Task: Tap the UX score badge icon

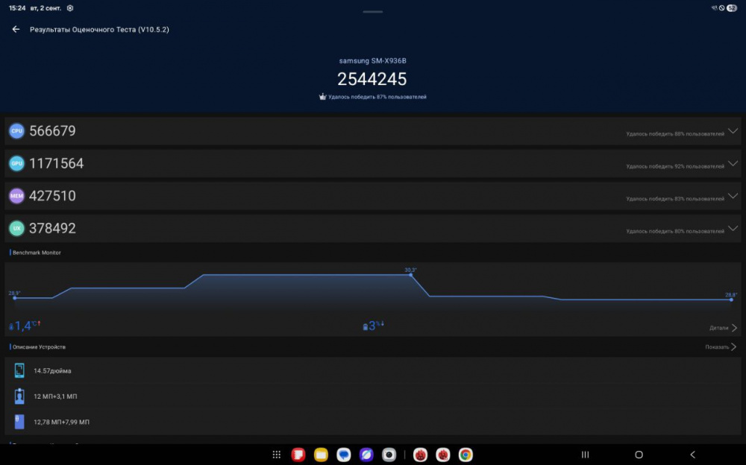Action: click(x=16, y=228)
